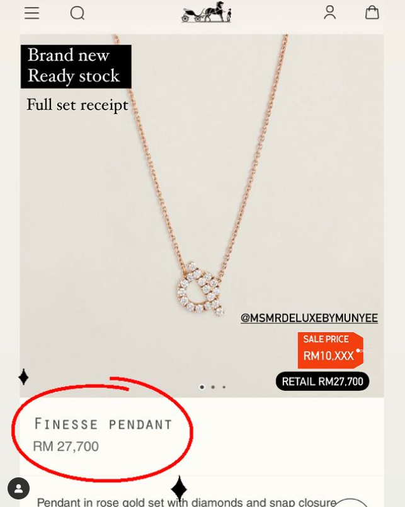Select the second carousel dot
The width and height of the screenshot is (405, 507).
click(213, 387)
